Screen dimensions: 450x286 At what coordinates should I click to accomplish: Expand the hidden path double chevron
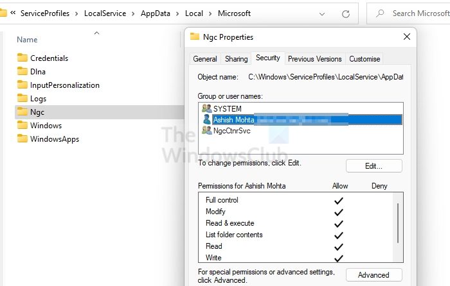click(13, 13)
